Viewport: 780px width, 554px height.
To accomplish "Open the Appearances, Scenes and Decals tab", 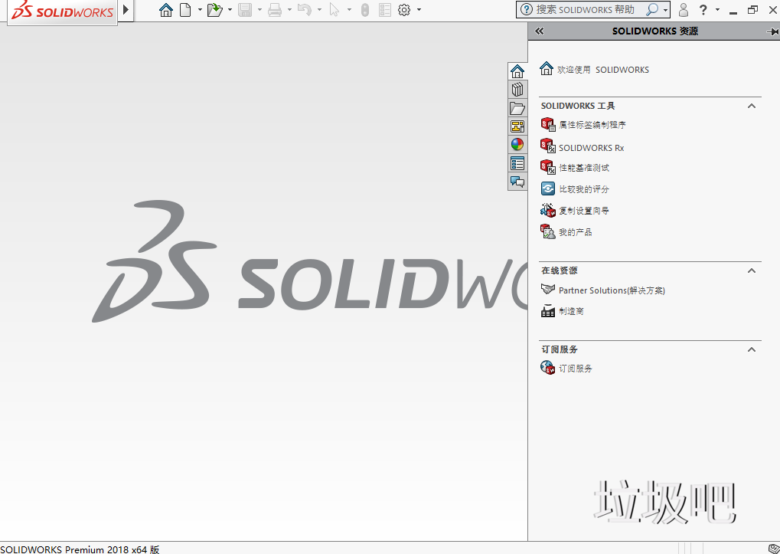I will click(x=517, y=143).
